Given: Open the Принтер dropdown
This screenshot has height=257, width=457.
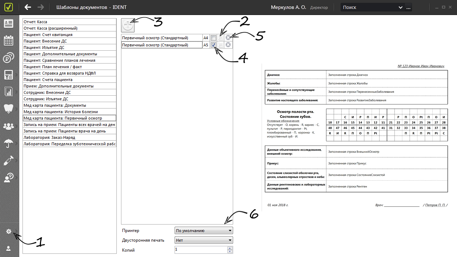Looking at the screenshot, I should [x=204, y=231].
